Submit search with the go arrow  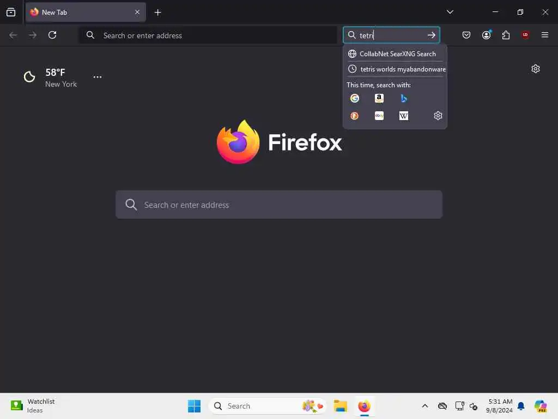pos(432,35)
